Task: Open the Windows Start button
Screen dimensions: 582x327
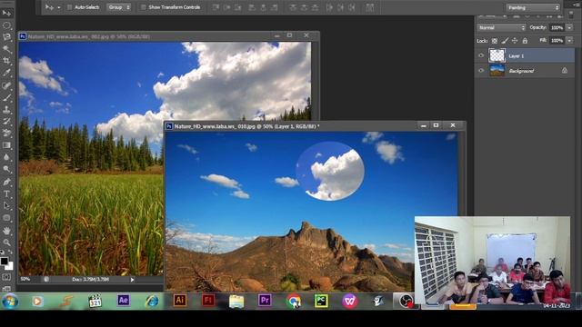Action: pos(10,301)
